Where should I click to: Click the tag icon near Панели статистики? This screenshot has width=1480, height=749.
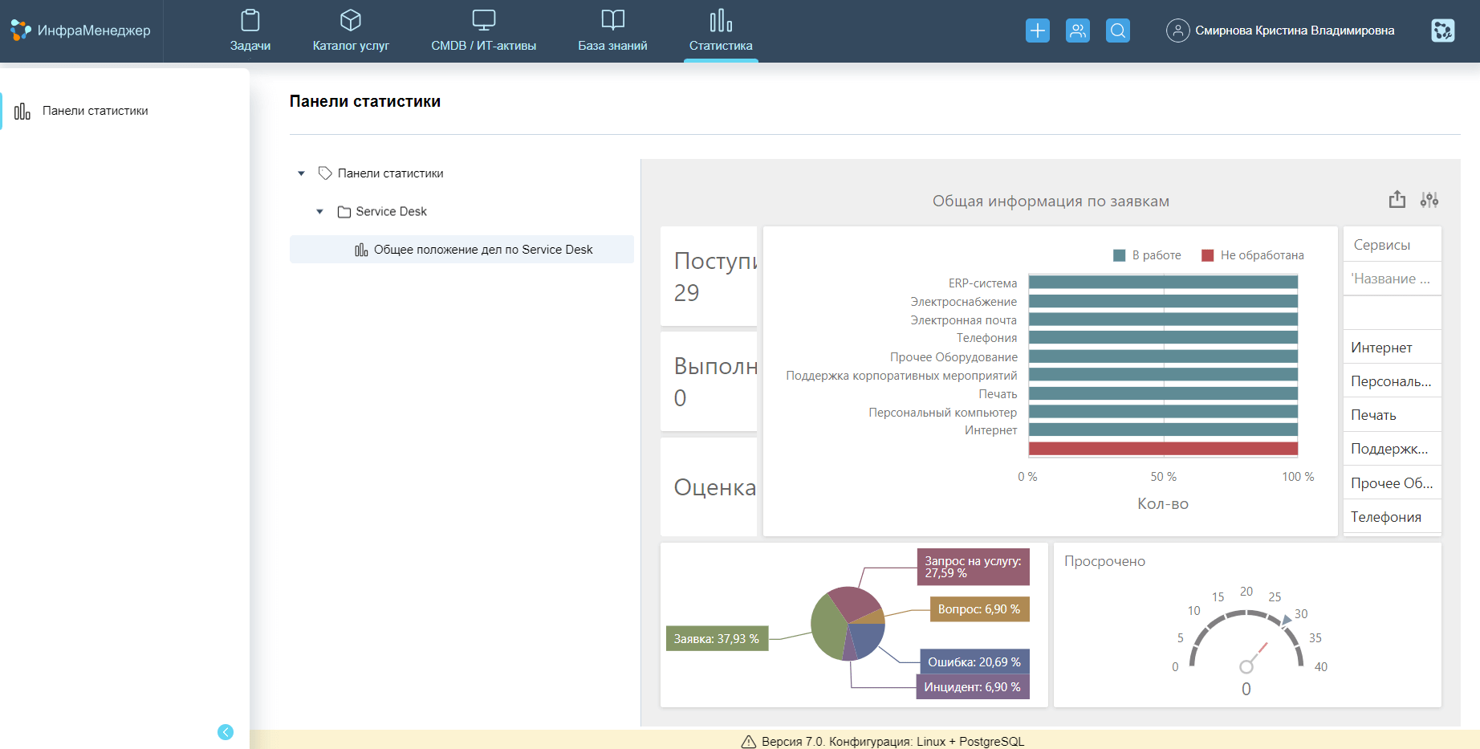[325, 173]
